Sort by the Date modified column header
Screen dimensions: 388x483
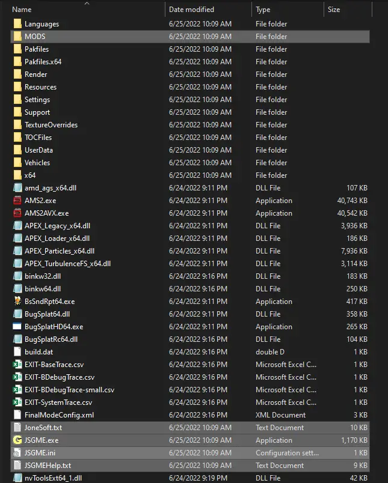pos(191,10)
